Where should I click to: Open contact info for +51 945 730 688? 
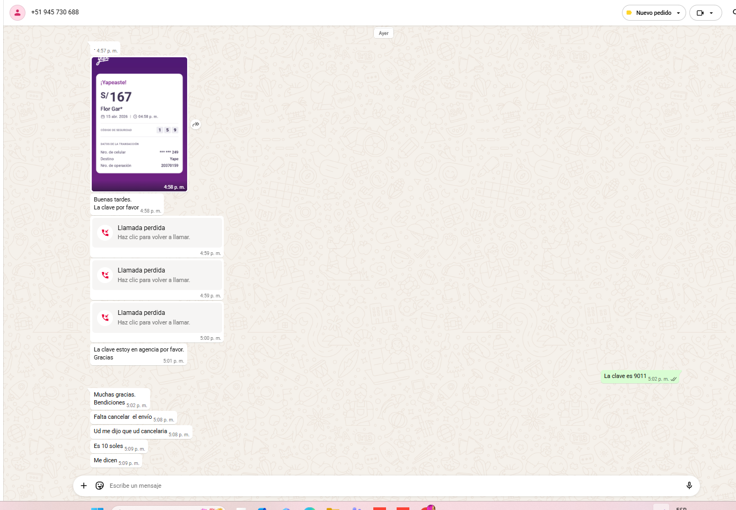[x=55, y=12]
